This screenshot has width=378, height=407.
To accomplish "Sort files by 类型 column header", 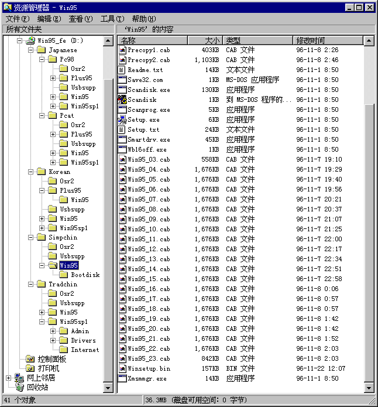I will tap(257, 40).
